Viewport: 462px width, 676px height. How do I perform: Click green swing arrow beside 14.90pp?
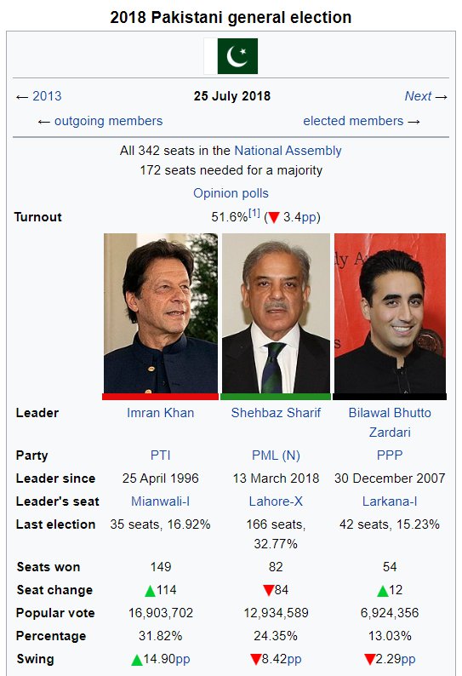(137, 660)
